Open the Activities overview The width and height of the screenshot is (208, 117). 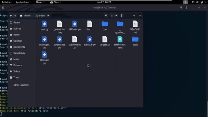(x=6, y=2)
